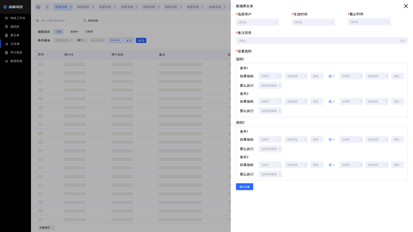Click the 重置 button
The width and height of the screenshot is (413, 232).
point(129,40)
